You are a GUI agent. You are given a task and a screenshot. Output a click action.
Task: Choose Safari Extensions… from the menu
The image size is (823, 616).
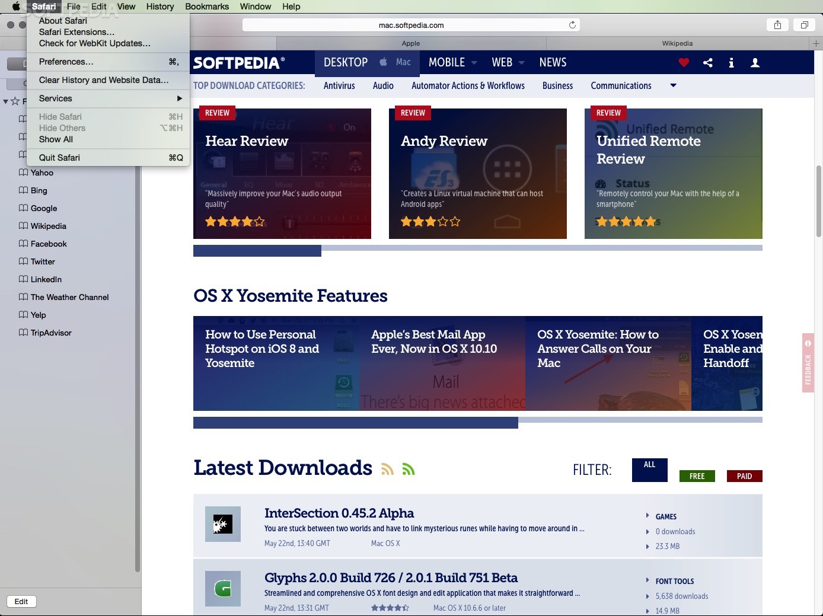[x=108, y=32]
